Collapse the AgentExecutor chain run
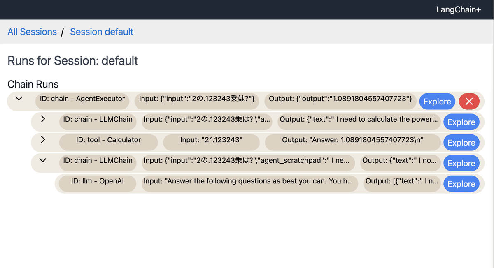494x268 pixels. tap(18, 99)
